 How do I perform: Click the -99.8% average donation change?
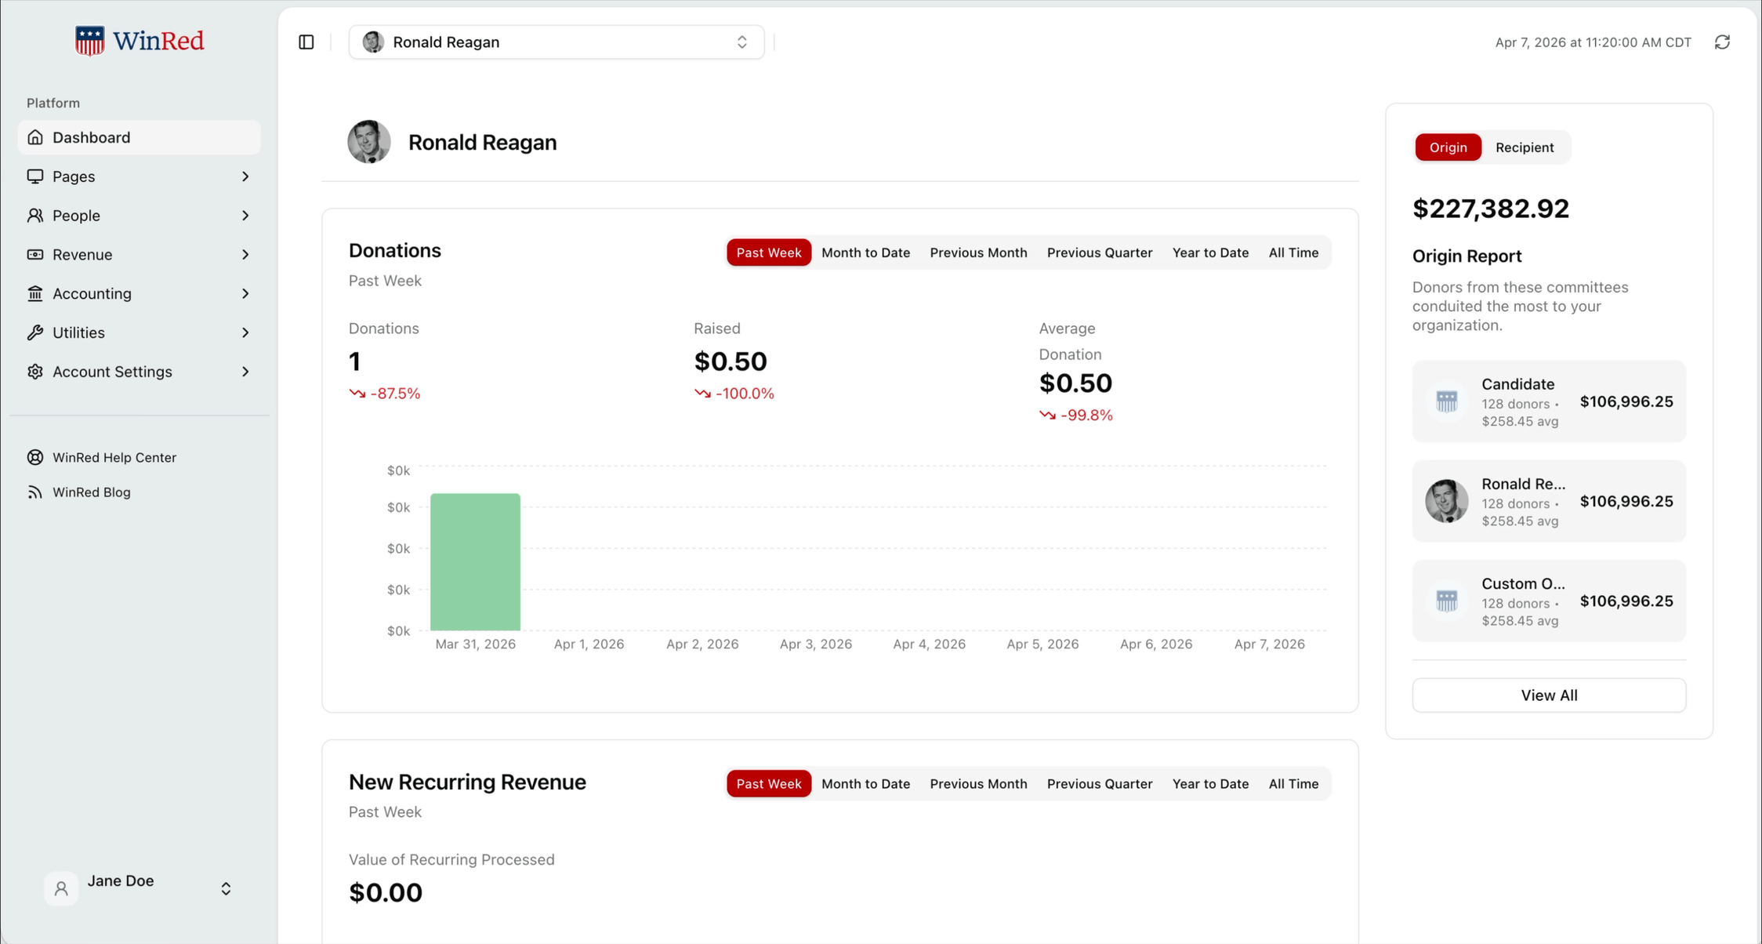(1086, 416)
